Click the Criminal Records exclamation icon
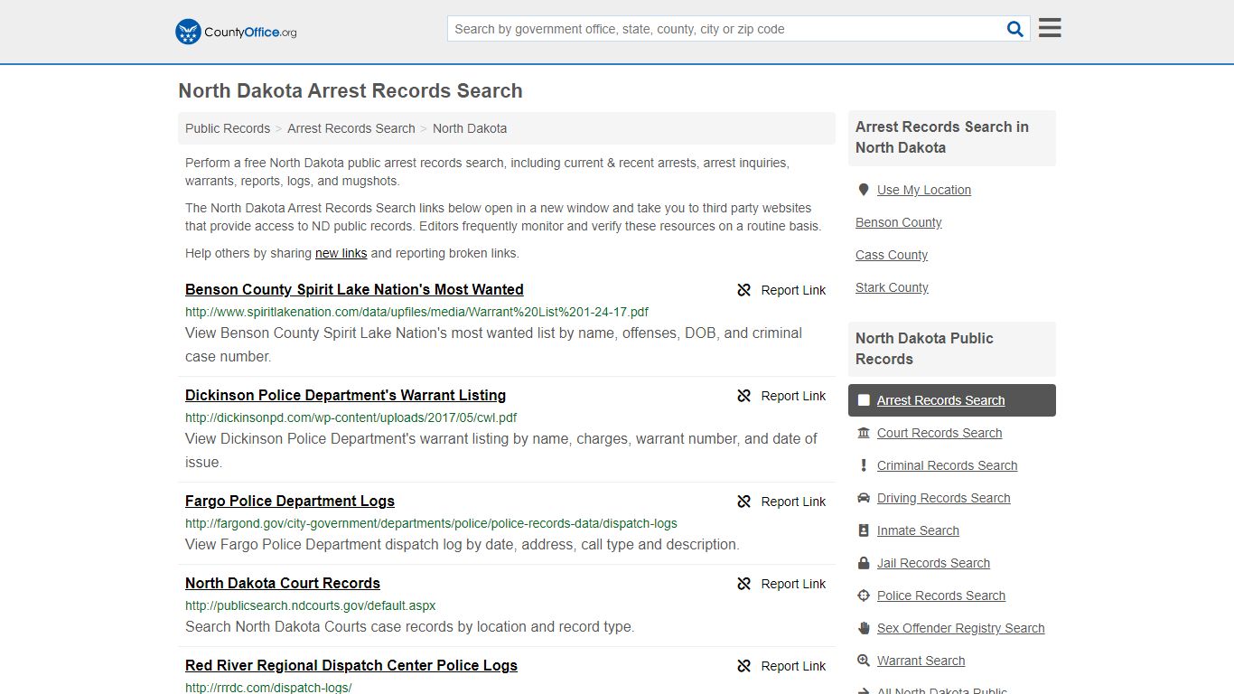1234x694 pixels. click(864, 465)
